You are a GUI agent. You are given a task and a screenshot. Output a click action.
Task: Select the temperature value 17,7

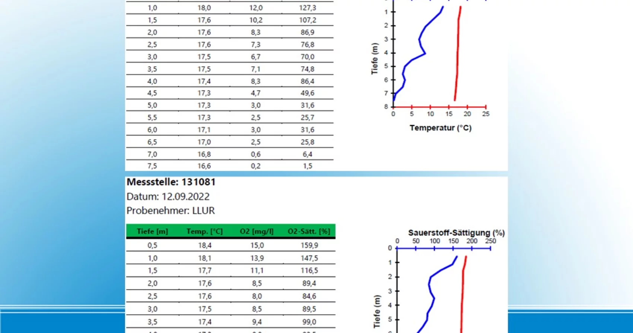205,271
